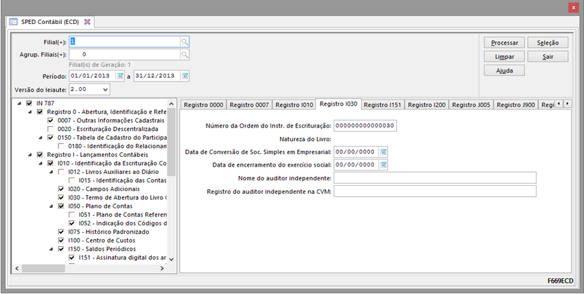Collapse Registro I - Lançamentos Contábeis node

(30, 155)
